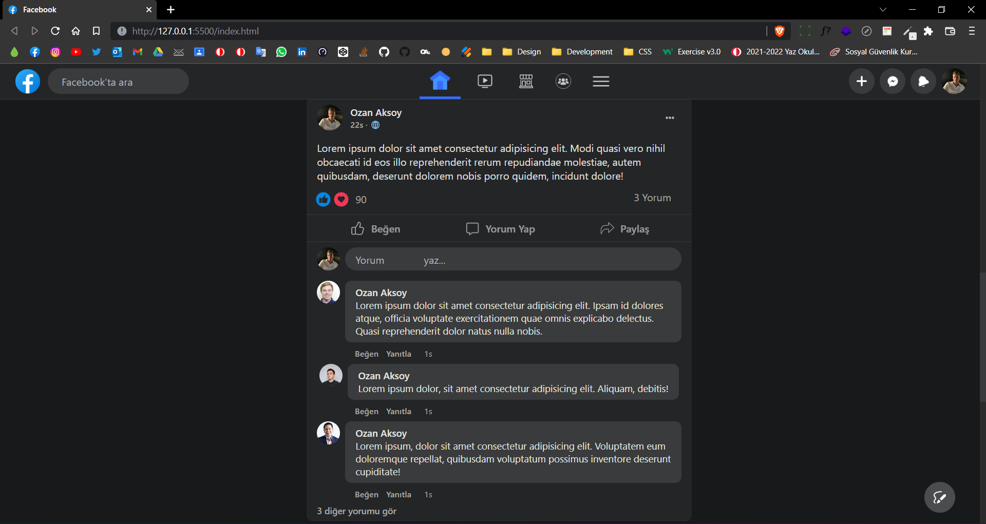Toggle like with the Beğen button

[x=375, y=229]
